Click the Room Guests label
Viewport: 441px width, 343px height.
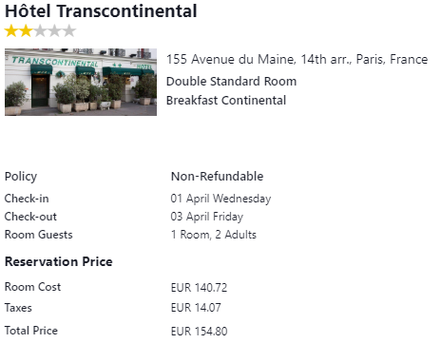pyautogui.click(x=39, y=235)
